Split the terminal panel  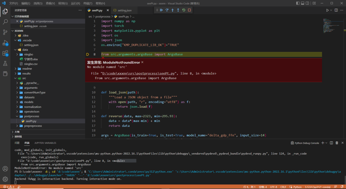tap(332, 143)
